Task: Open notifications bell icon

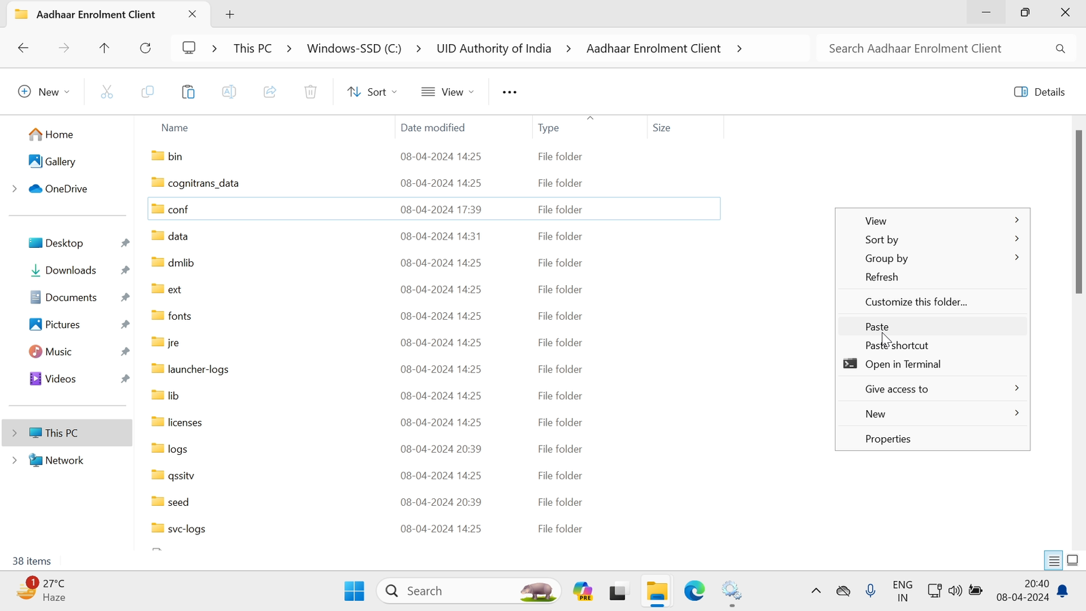Action: 1063,591
